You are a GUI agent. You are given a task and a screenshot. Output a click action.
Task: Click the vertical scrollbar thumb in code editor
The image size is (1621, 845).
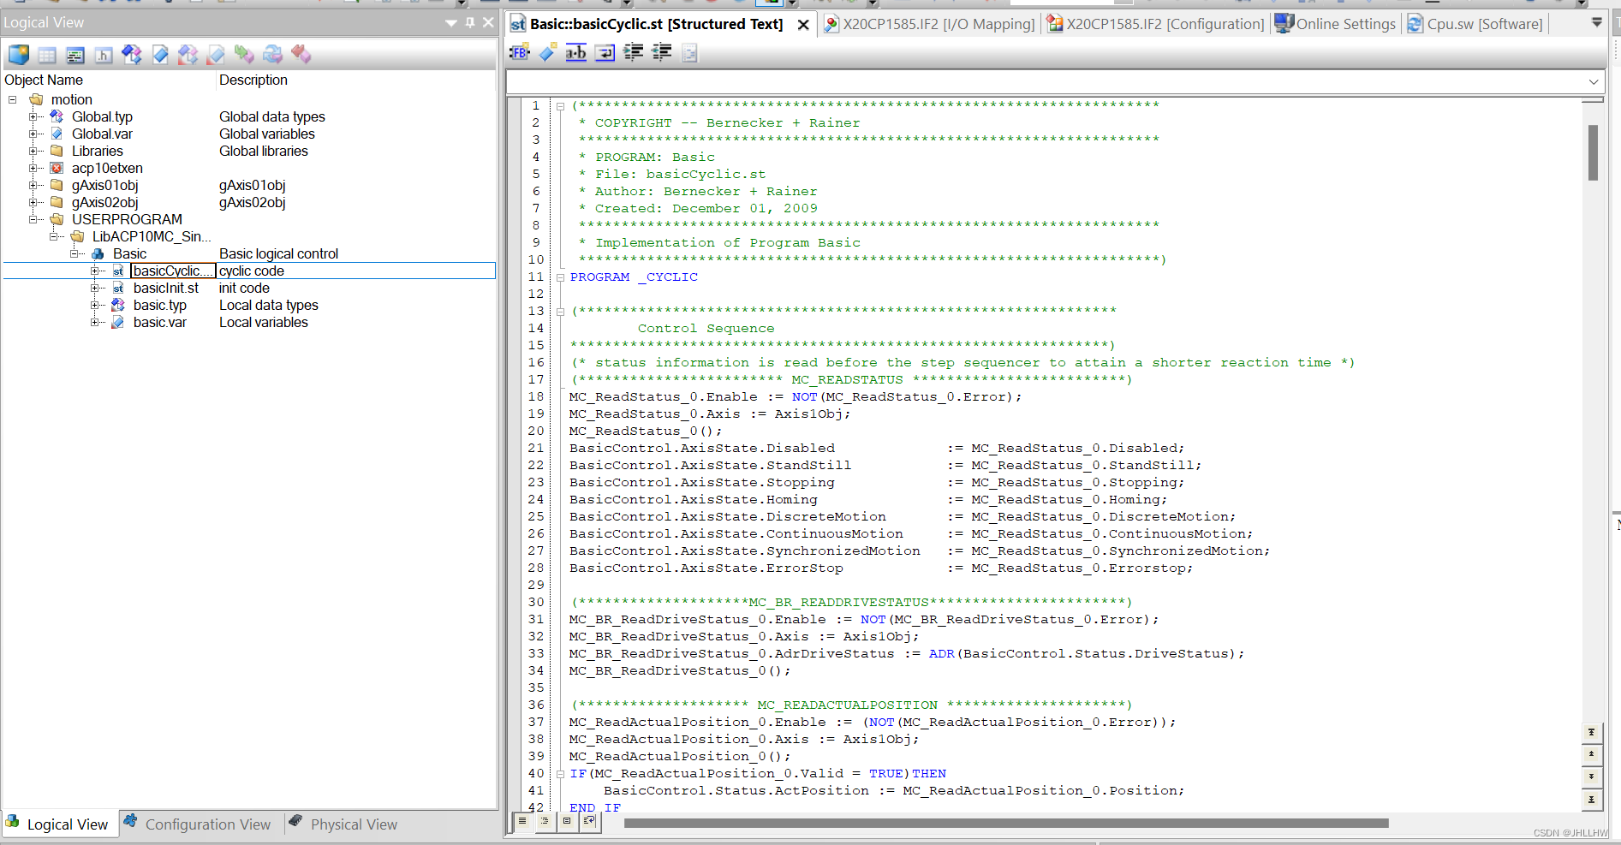(1593, 152)
